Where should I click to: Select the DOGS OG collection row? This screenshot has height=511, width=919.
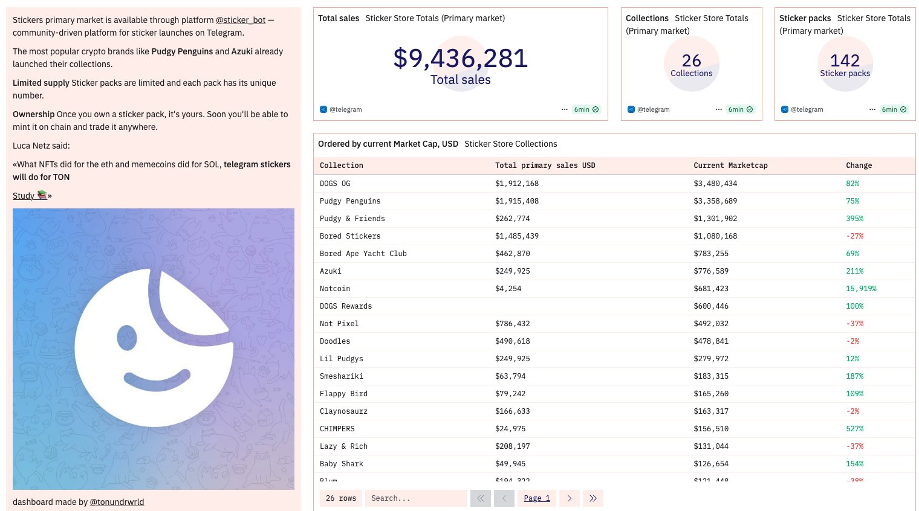[614, 184]
